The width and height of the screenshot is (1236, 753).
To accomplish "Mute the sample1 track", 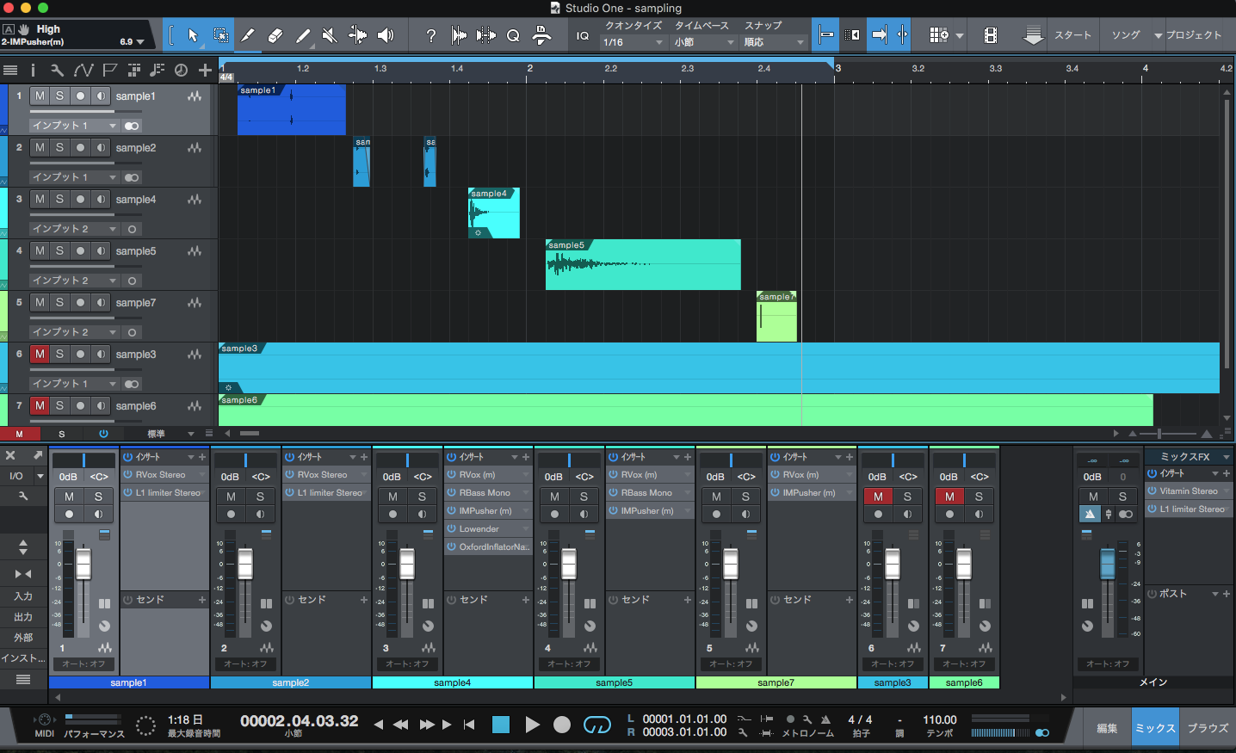I will click(40, 96).
